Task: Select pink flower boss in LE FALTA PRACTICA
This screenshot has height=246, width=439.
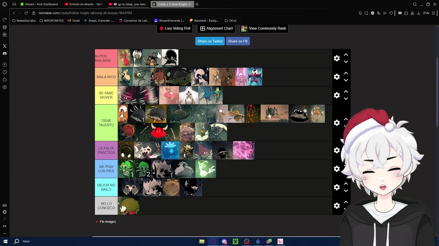Action: tap(244, 150)
